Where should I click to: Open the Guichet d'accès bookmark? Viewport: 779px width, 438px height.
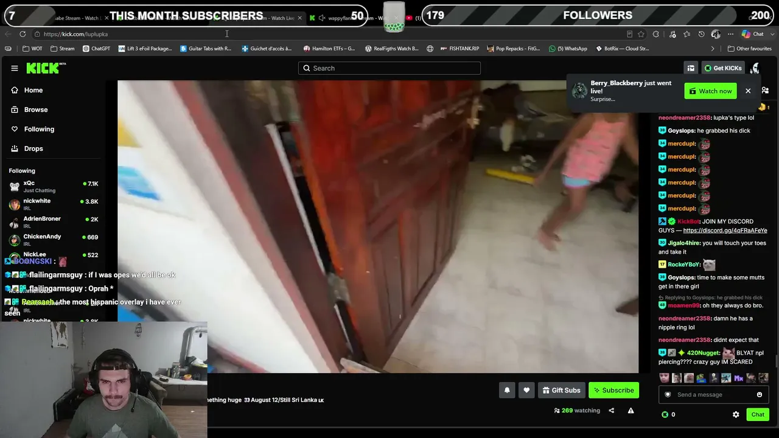267,49
